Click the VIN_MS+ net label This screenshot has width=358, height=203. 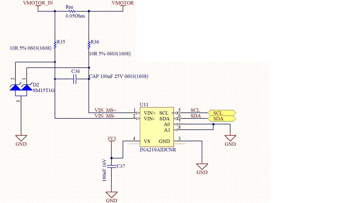point(105,110)
